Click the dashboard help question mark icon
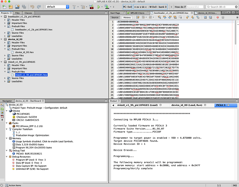 coord(2,120)
